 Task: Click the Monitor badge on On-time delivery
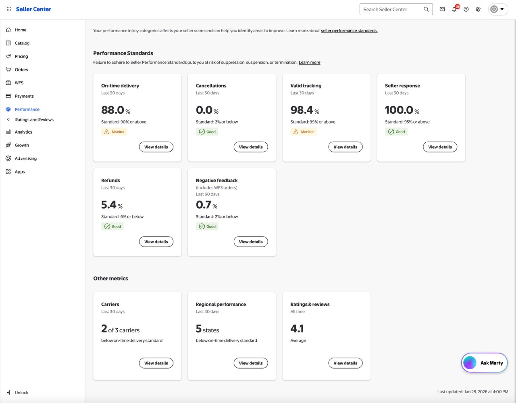click(114, 132)
